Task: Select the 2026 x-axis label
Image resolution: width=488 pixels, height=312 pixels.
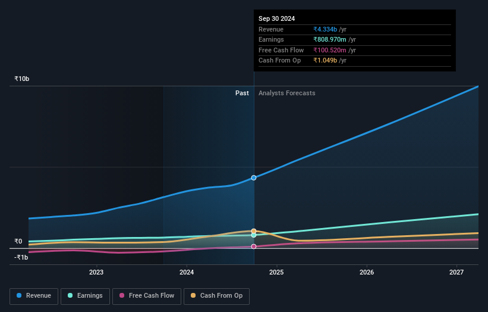Action: pyautogui.click(x=367, y=272)
